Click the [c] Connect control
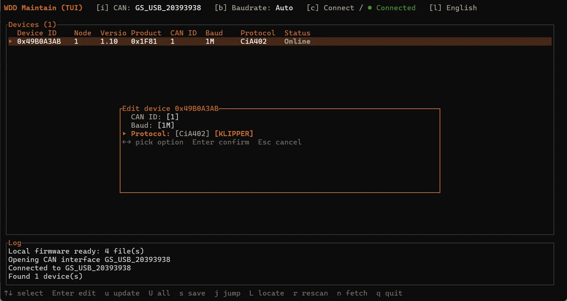The width and height of the screenshot is (567, 301). point(330,8)
